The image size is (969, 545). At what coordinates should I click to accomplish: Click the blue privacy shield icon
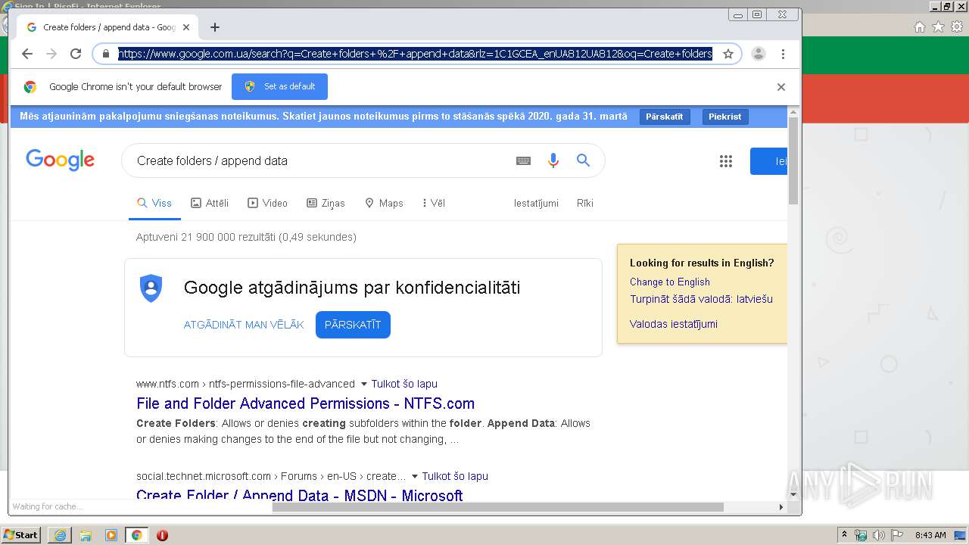click(x=151, y=288)
